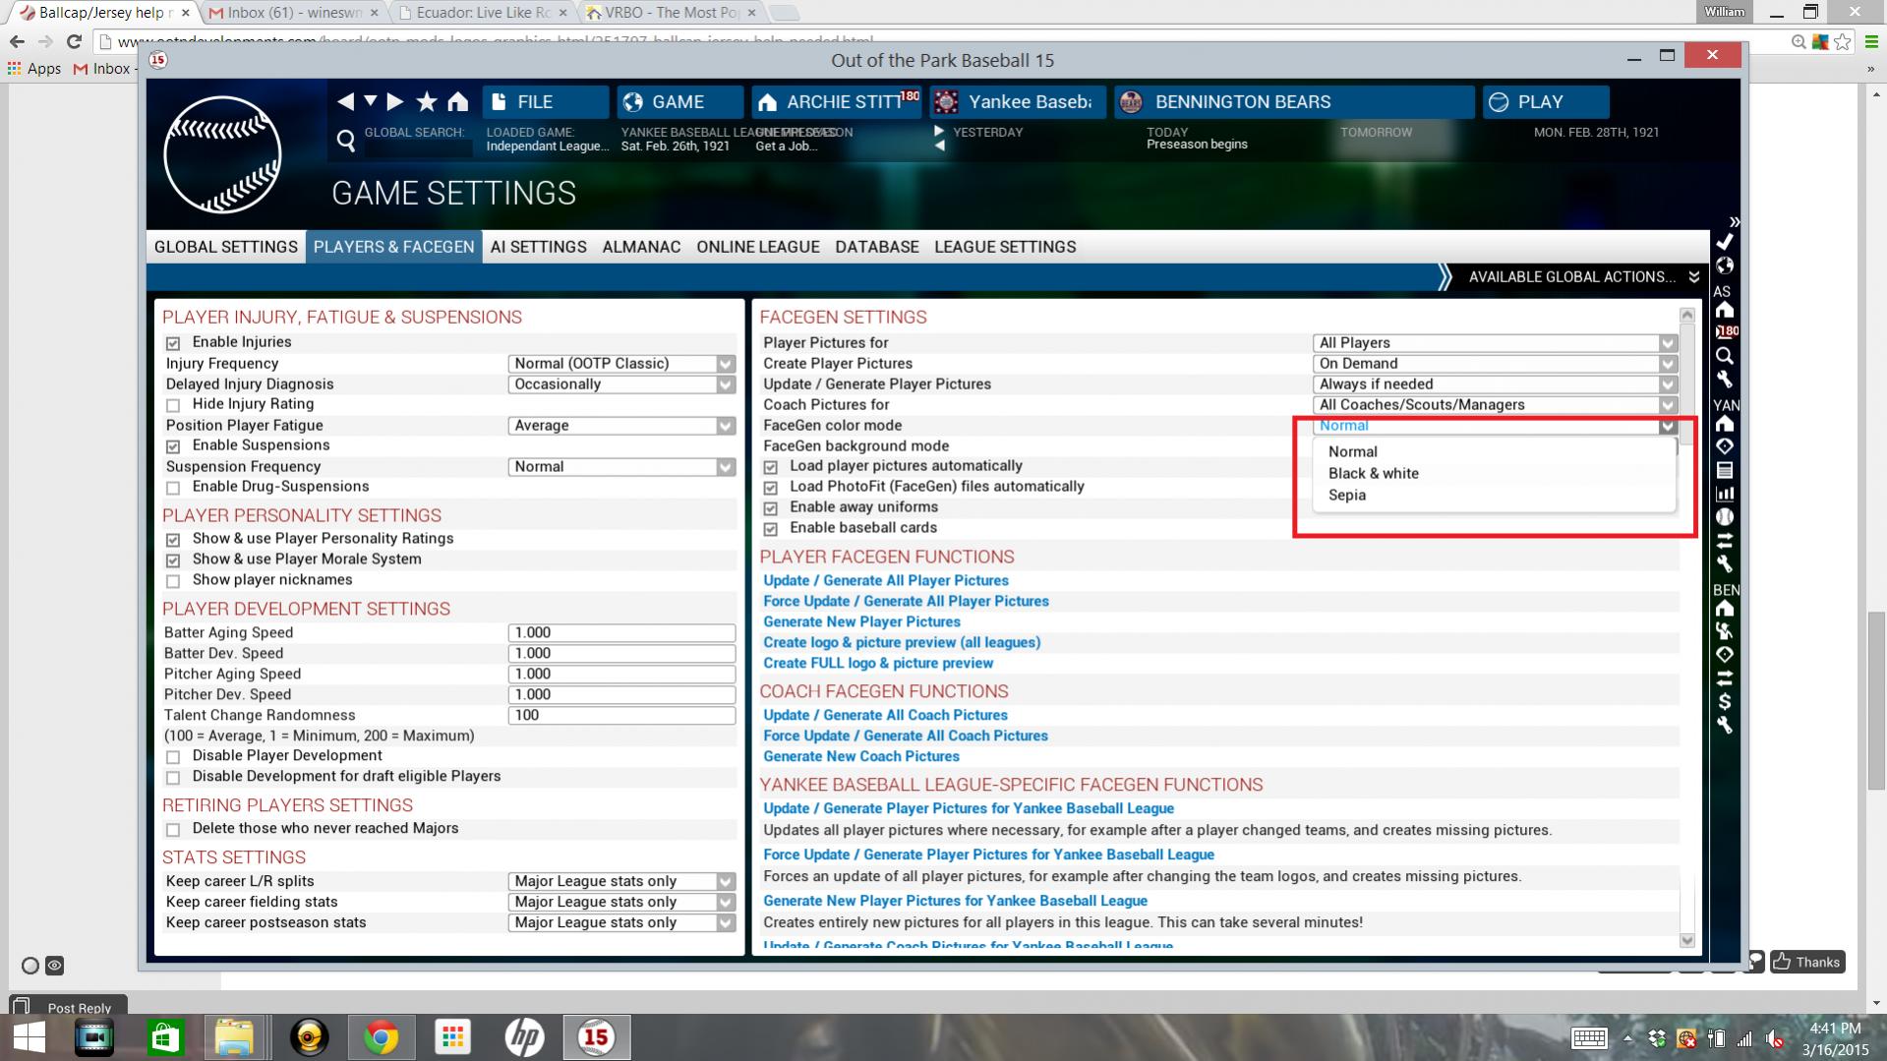Open Chrome from the Windows taskbar
Screen dimensions: 1887x1061
coord(381,1037)
